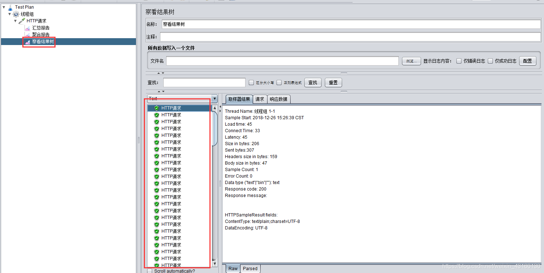The height and width of the screenshot is (273, 544).
Task: Click the 'Sent bytes:307' line
Action: 239,150
